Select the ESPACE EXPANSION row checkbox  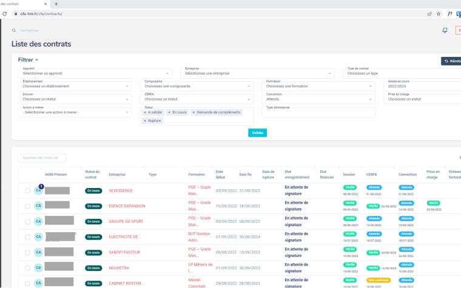27,206
